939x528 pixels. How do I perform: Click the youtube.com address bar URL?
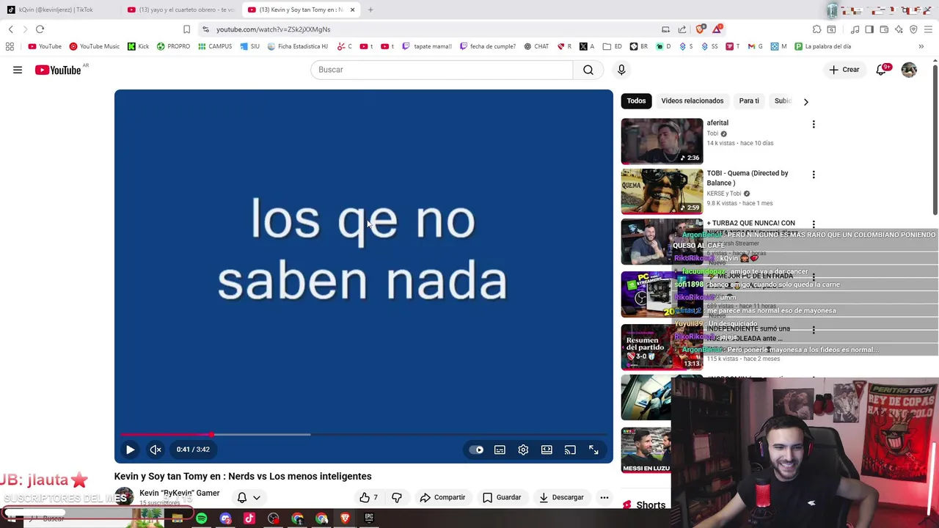click(273, 29)
